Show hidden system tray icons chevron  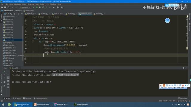click(x=172, y=105)
